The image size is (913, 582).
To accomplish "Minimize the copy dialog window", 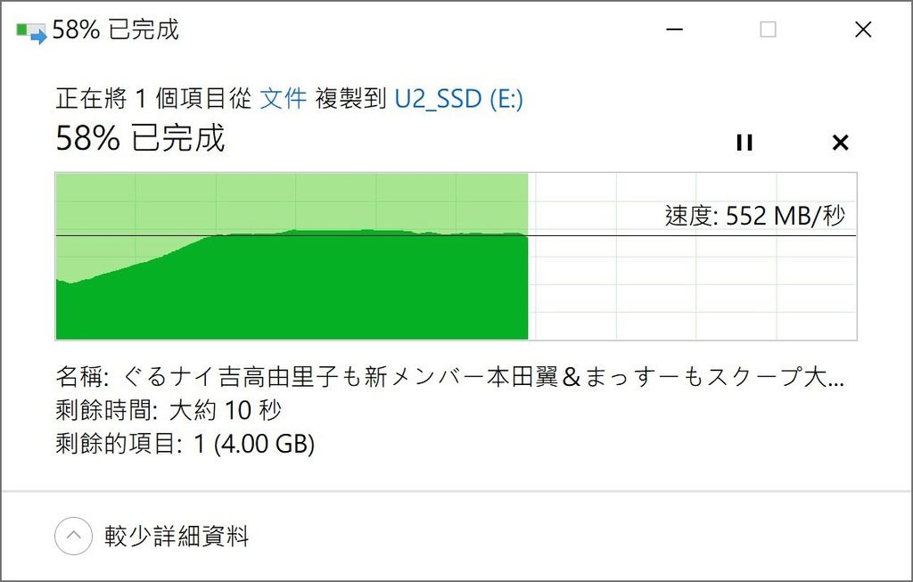I will 675,29.
